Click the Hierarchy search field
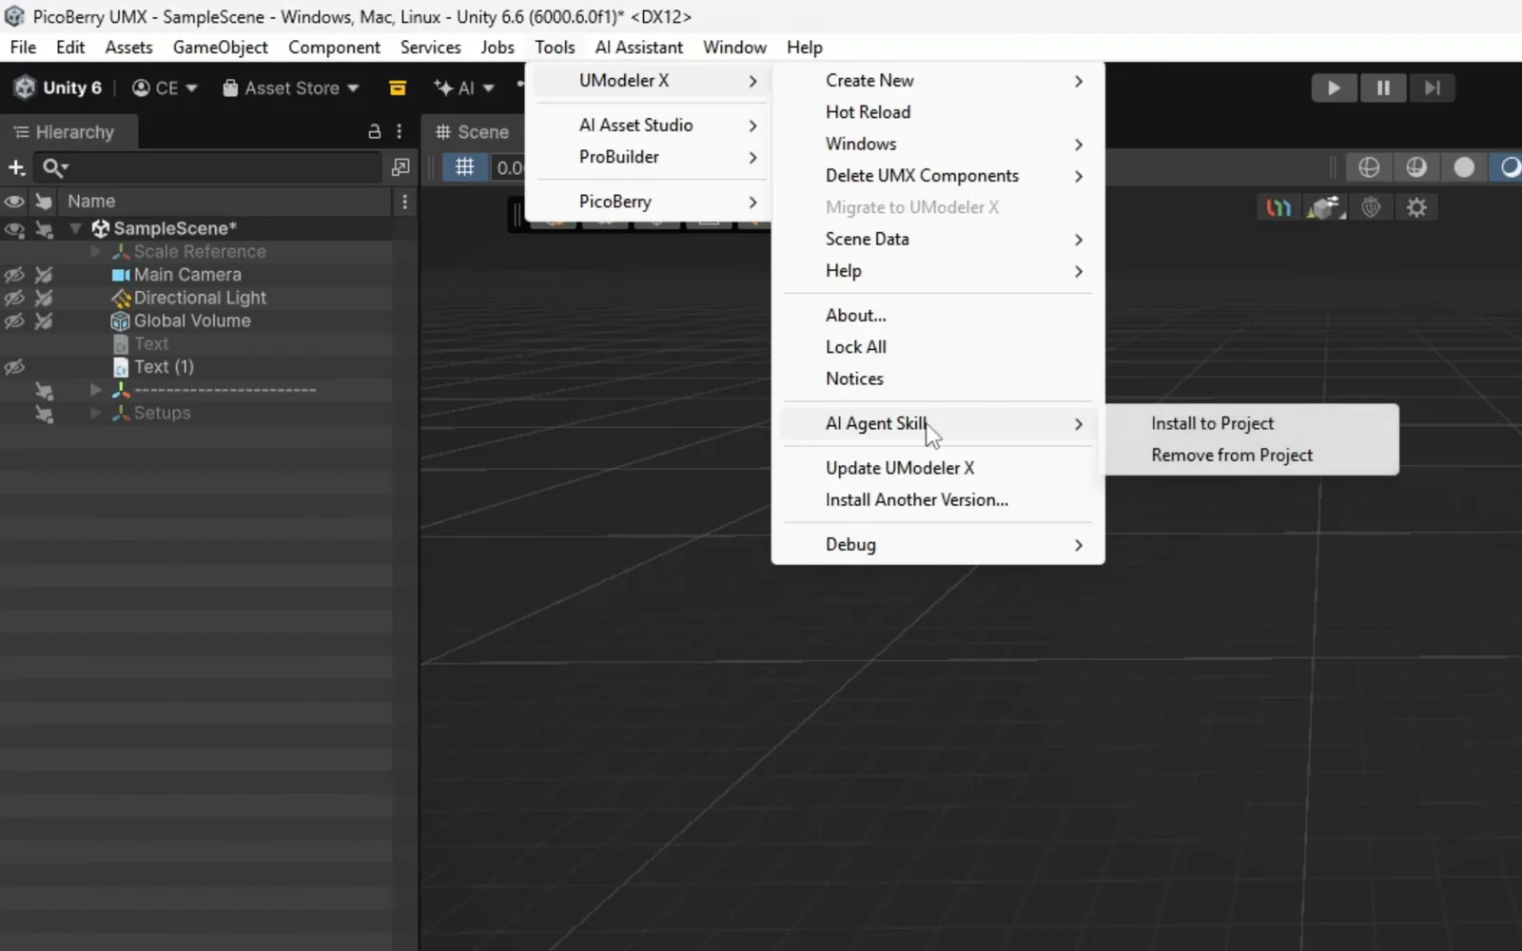Screen dimensions: 1522x951 click(x=207, y=168)
